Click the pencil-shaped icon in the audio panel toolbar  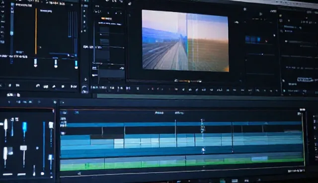pyautogui.click(x=54, y=87)
